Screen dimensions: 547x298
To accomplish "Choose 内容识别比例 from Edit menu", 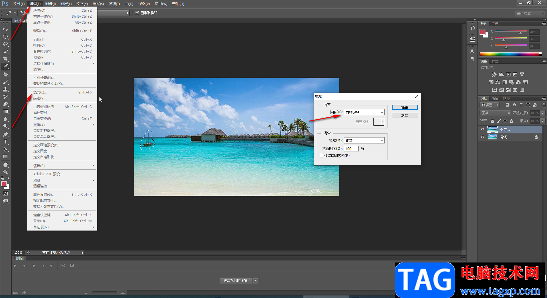I will [x=62, y=107].
